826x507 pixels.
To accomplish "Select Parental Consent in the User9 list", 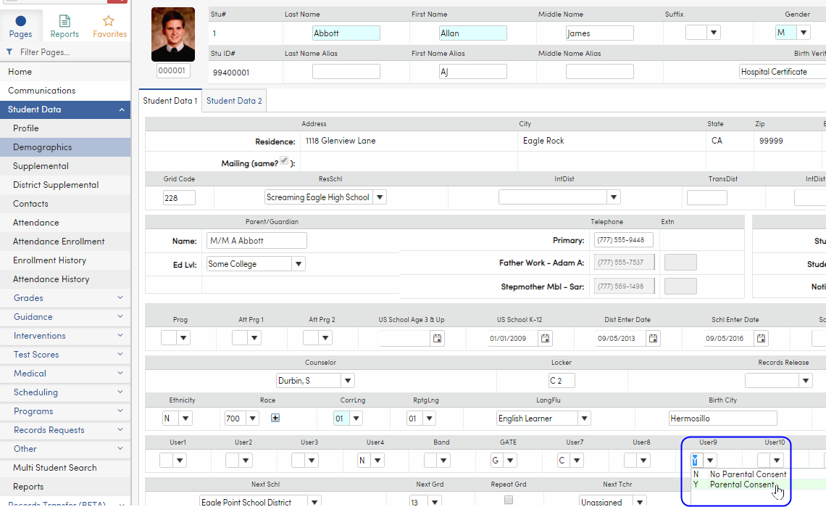I will (x=742, y=484).
